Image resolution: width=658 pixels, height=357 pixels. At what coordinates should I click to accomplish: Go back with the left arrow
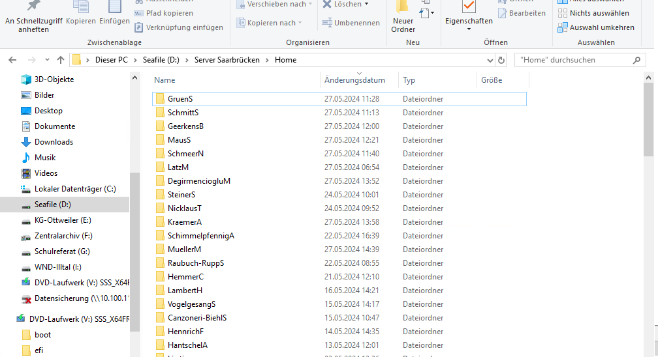pos(12,60)
